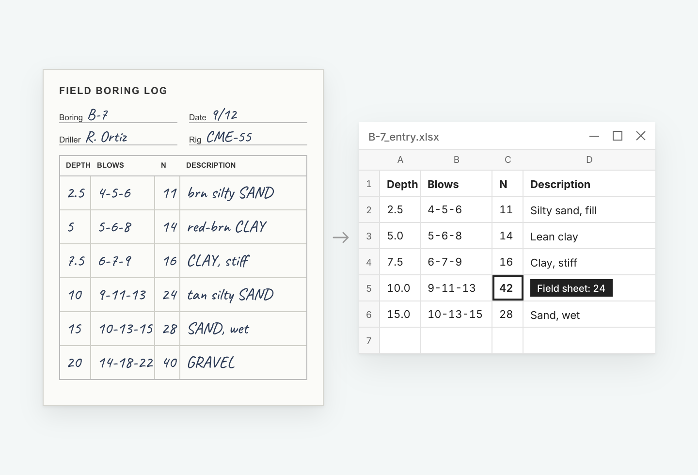
Task: Select the 'Clay, stiff' cell in spreadsheet
Action: click(589, 262)
